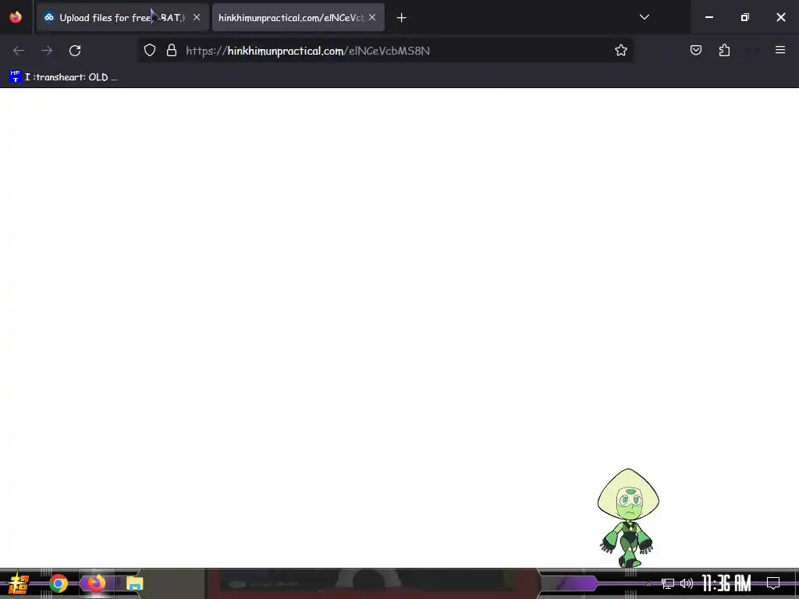This screenshot has width=799, height=599.
Task: Minimize the Firefox window
Action: 708,17
